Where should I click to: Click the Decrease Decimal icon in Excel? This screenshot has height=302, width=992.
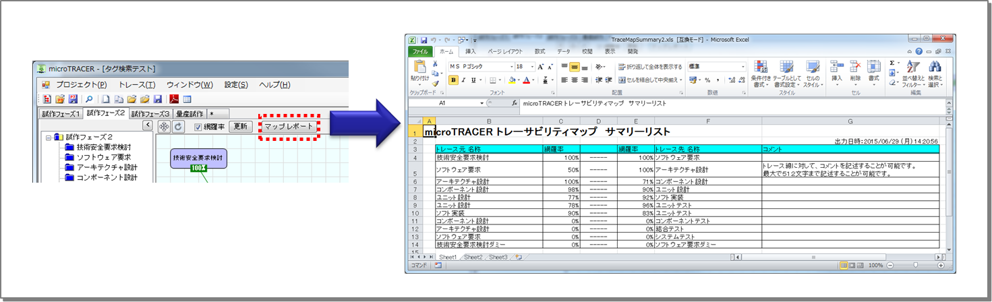[742, 80]
